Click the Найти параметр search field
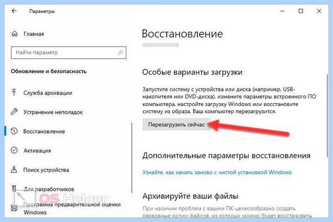 pyautogui.click(x=69, y=53)
